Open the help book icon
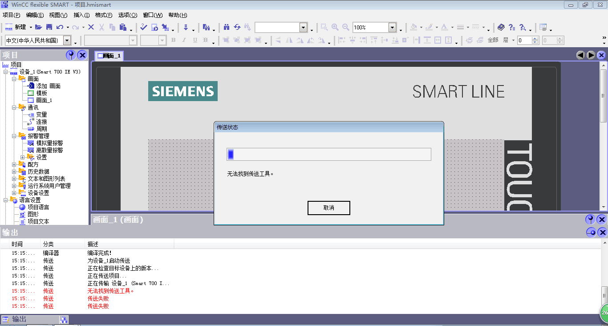Image resolution: width=608 pixels, height=326 pixels. [501, 27]
